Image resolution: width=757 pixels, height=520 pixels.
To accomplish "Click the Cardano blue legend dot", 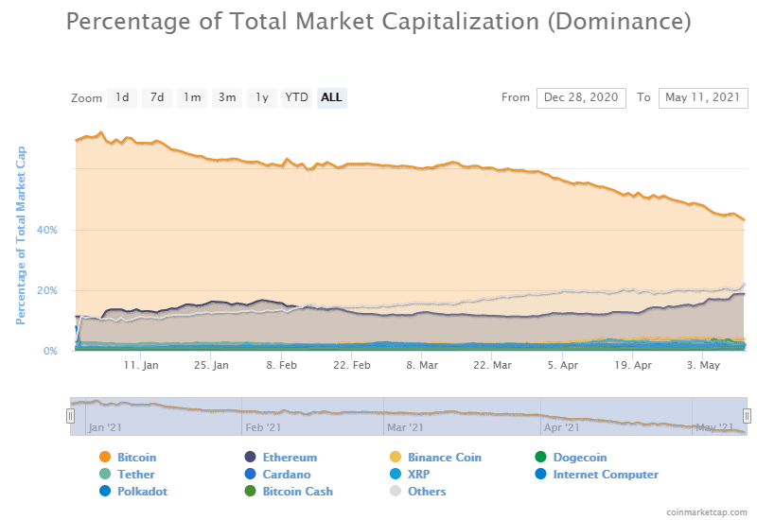I will click(250, 475).
